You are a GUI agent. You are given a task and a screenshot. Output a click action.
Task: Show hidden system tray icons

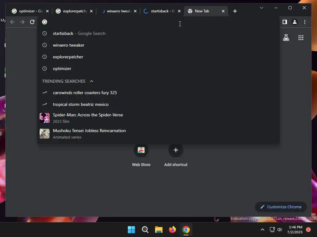(x=263, y=230)
